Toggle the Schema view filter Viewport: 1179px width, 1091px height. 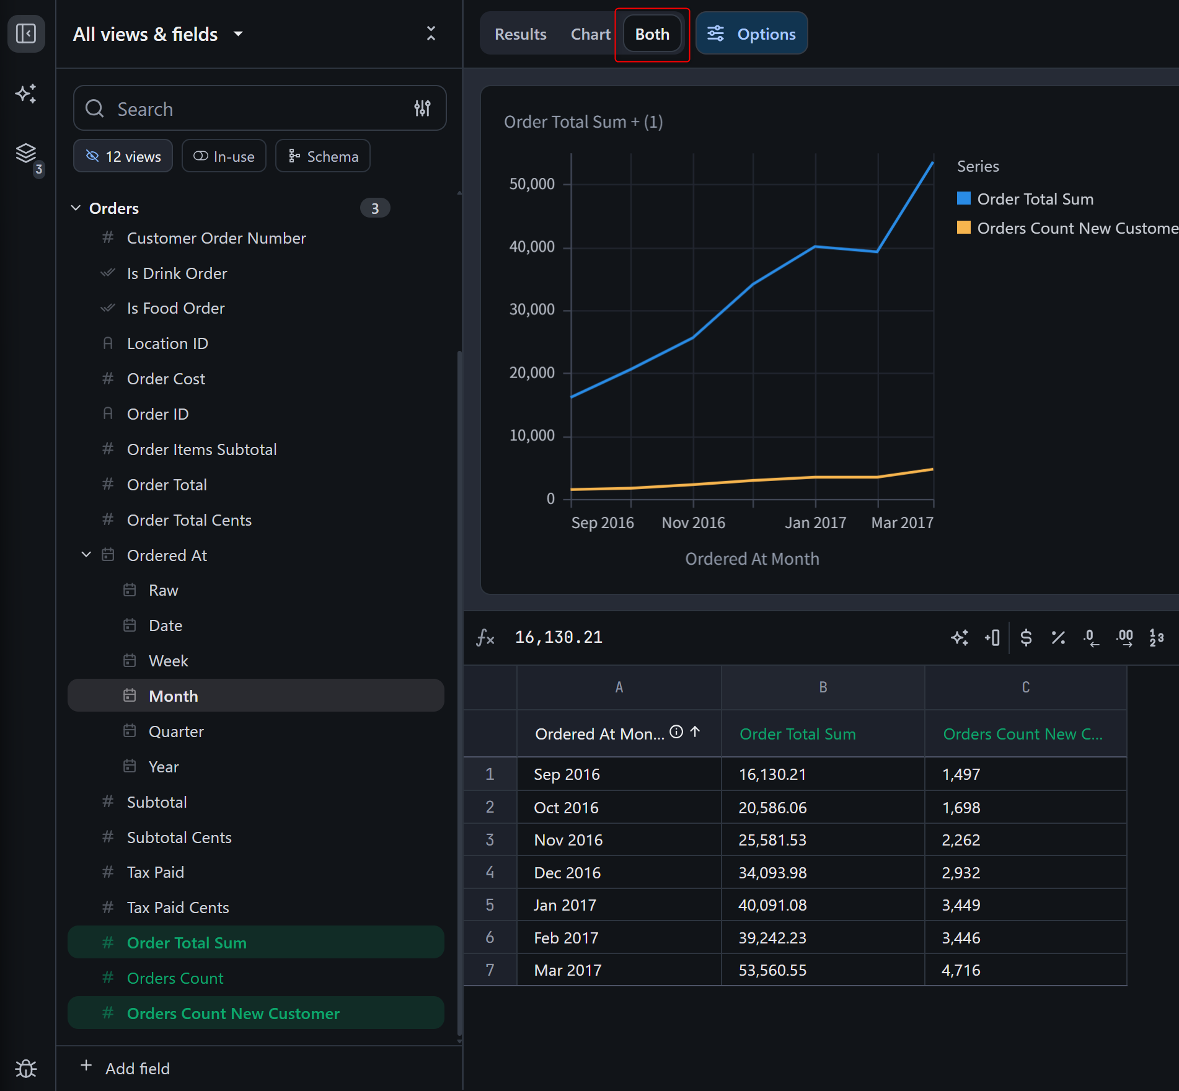click(323, 156)
